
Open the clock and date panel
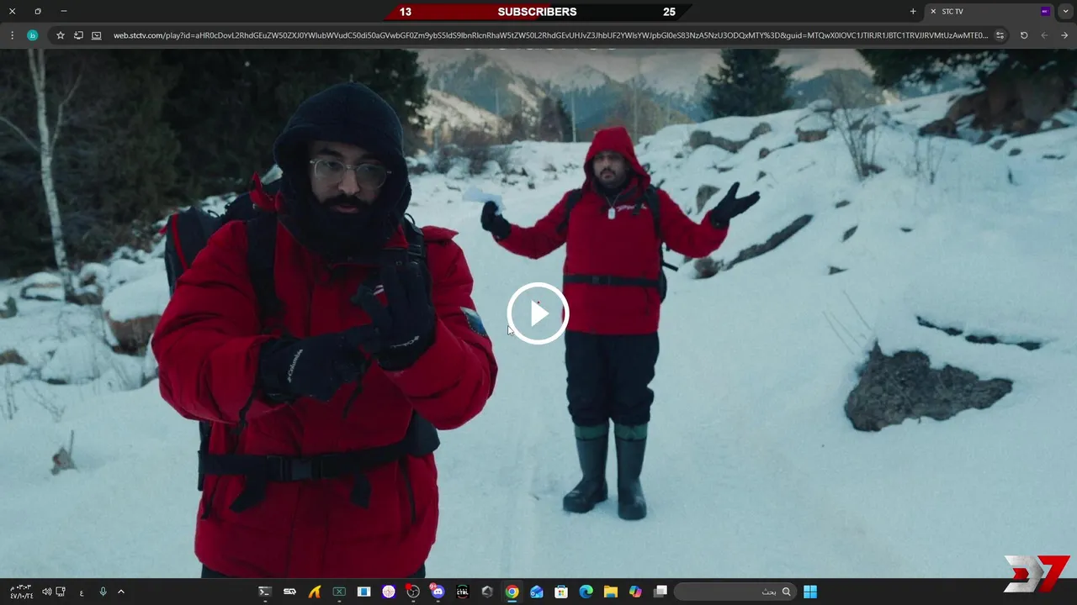pos(21,592)
